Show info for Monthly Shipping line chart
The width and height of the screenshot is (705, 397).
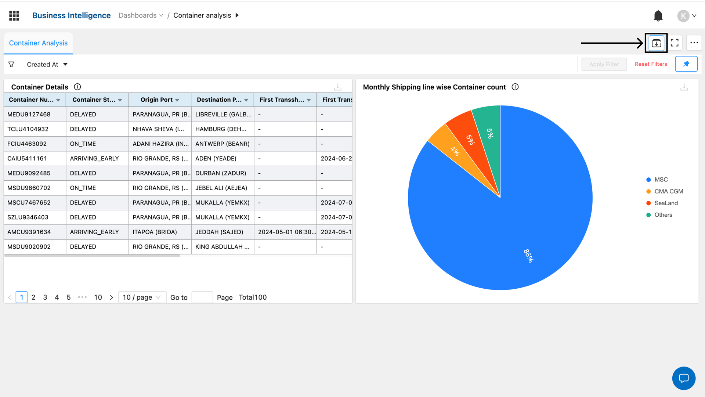point(515,87)
